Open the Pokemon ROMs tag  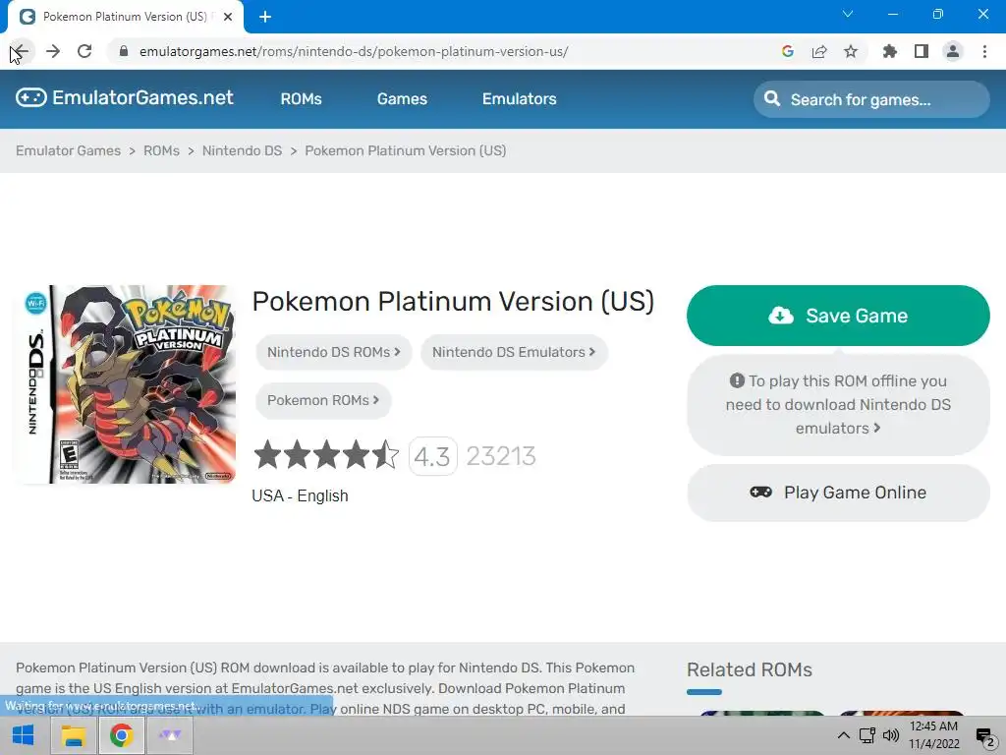click(x=323, y=401)
